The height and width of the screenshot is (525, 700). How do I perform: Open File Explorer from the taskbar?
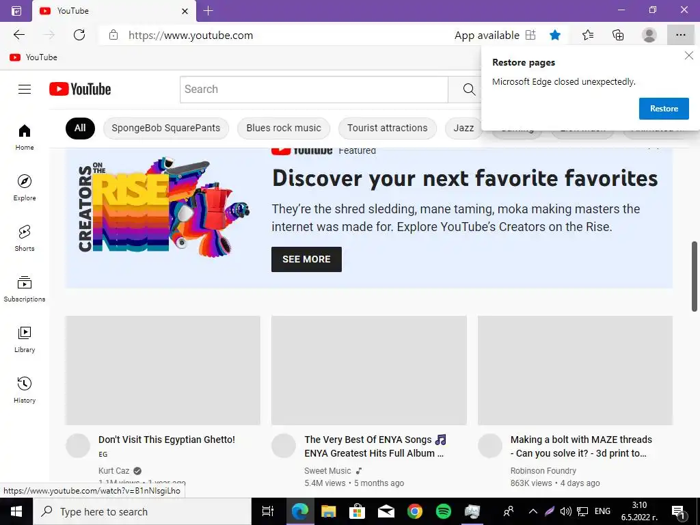tap(329, 511)
